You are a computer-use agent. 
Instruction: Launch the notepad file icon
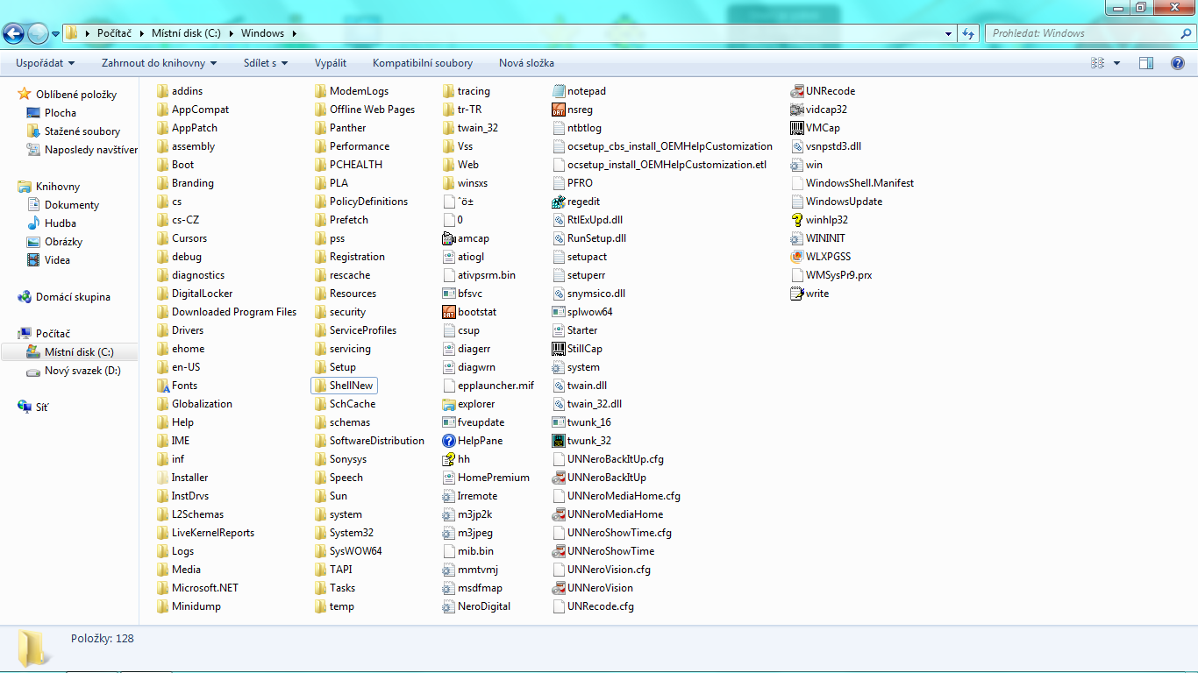559,91
